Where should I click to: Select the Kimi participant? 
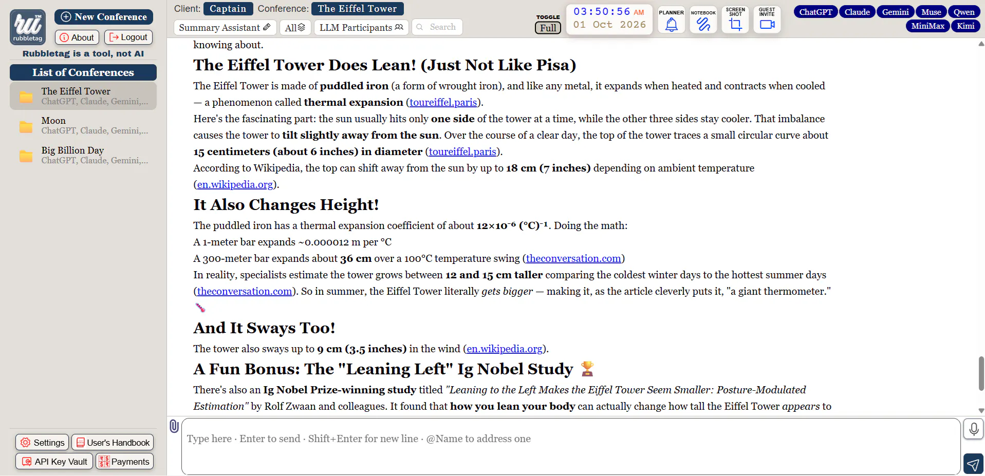pos(966,26)
